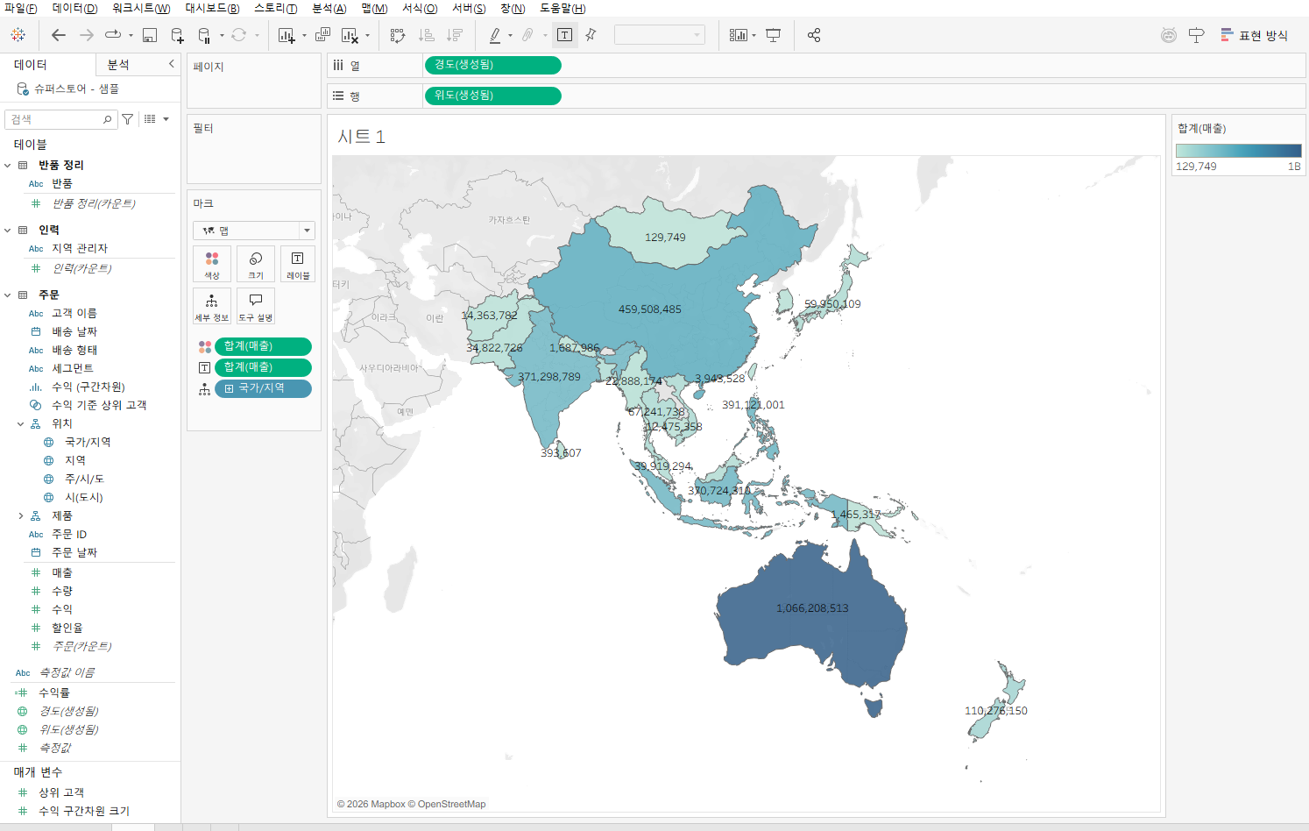This screenshot has height=831, width=1309.
Task: Click the save icon in toolbar
Action: [150, 35]
